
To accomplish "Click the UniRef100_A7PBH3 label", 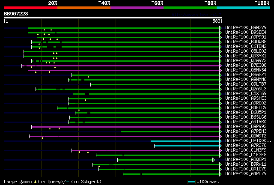I will 246,131.
